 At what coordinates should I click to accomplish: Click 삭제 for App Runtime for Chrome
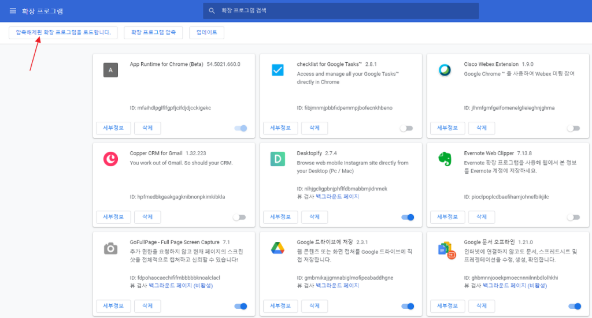coord(147,128)
